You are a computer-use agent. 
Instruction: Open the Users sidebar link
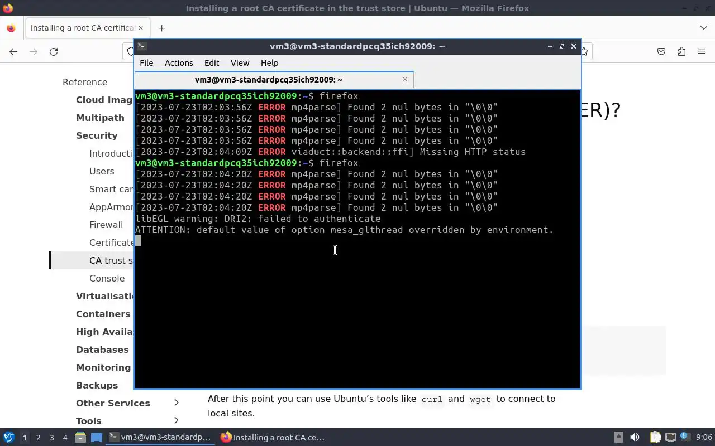(x=102, y=171)
